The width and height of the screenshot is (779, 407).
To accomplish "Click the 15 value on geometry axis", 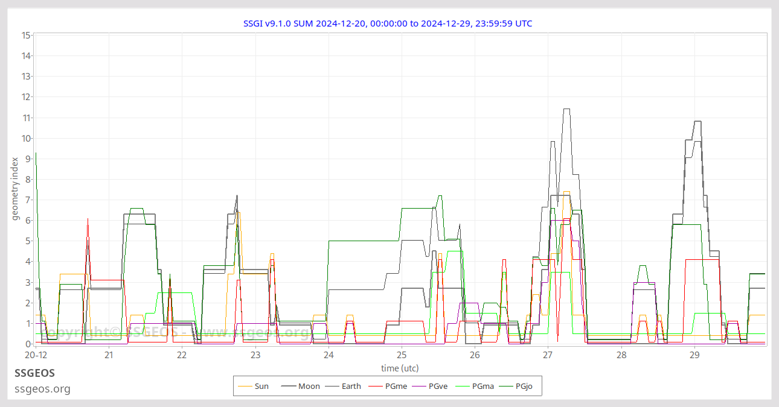I will 26,35.
